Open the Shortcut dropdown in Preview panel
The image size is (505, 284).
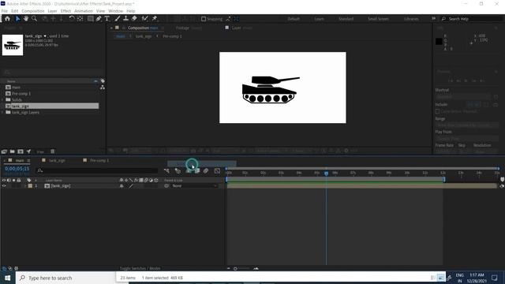click(x=463, y=96)
